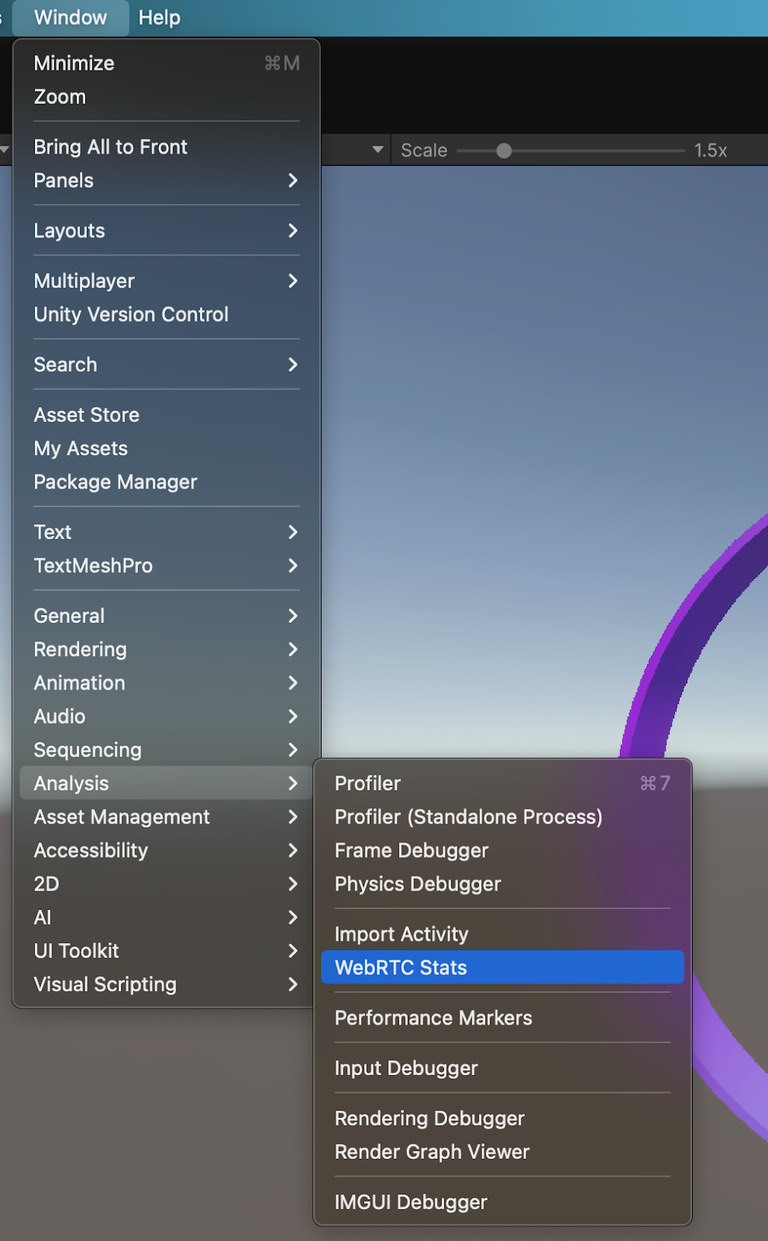Open dropdown arrow left of Scale
Viewport: 768px width, 1241px height.
[377, 150]
